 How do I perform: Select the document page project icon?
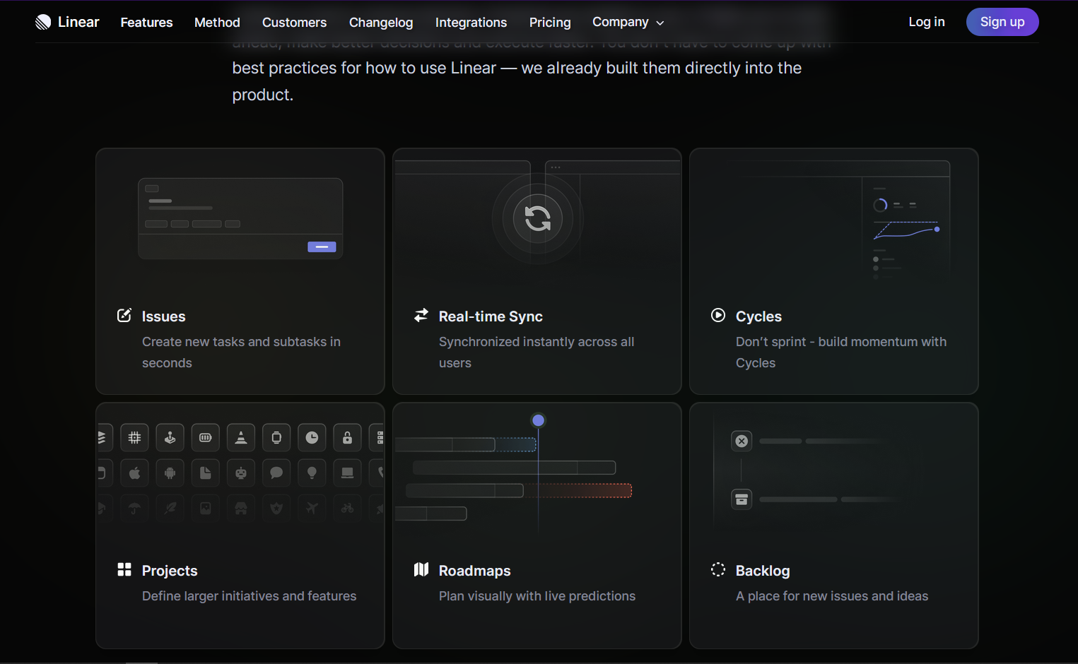tap(206, 473)
